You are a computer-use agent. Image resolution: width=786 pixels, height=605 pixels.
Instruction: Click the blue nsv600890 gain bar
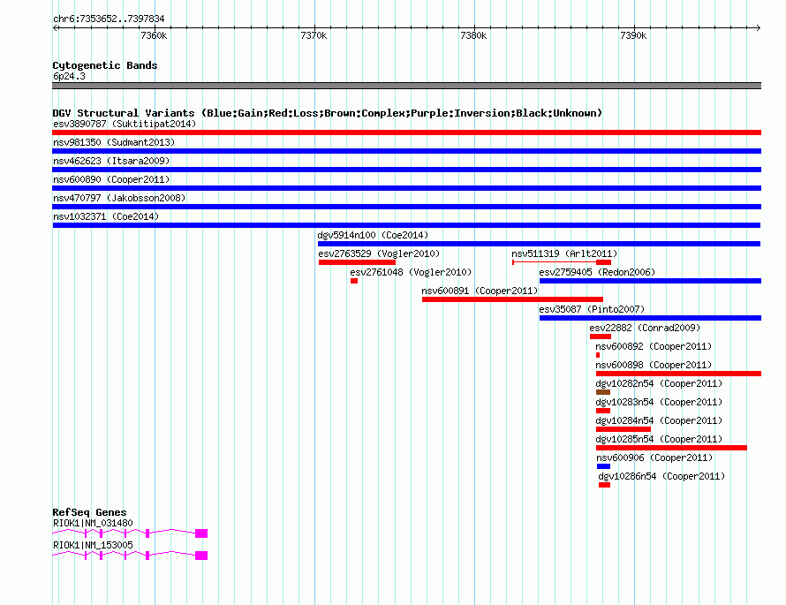[x=406, y=188]
